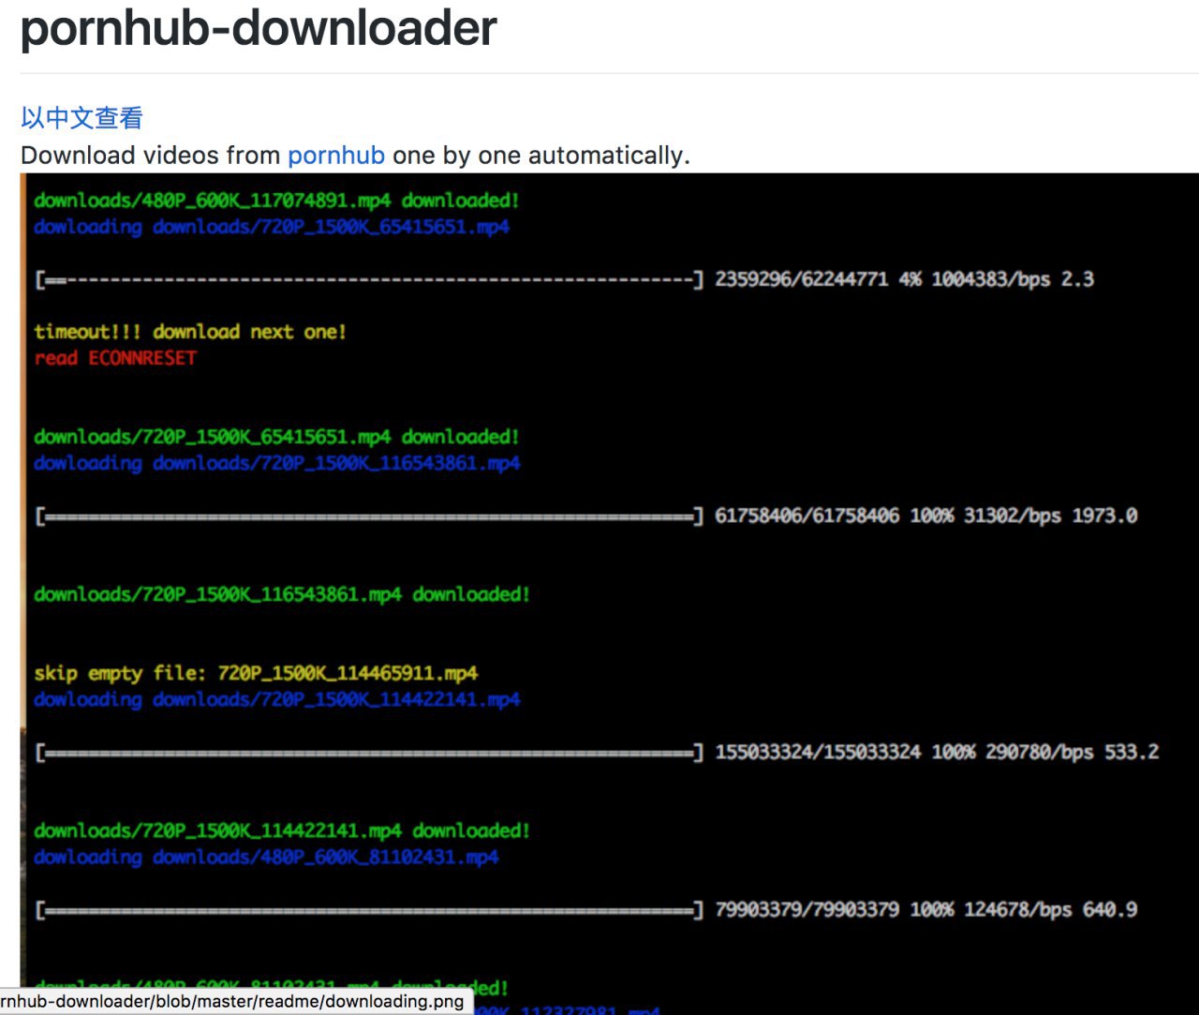This screenshot has width=1199, height=1015.
Task: Click the yellow timeout download next one message
Action: 190,332
